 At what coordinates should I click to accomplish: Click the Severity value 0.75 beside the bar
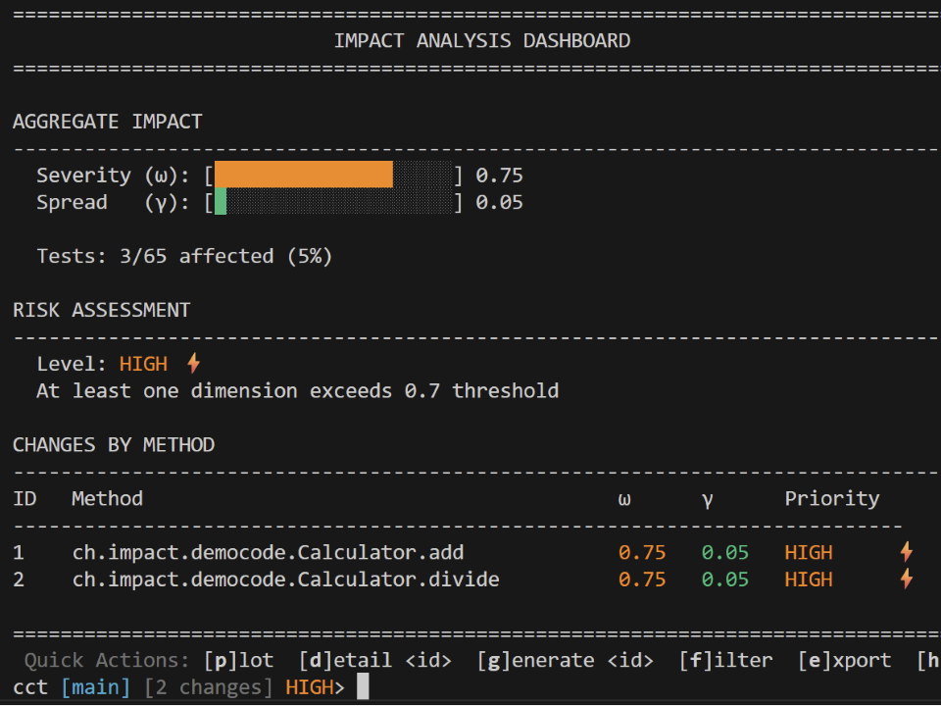tap(499, 176)
